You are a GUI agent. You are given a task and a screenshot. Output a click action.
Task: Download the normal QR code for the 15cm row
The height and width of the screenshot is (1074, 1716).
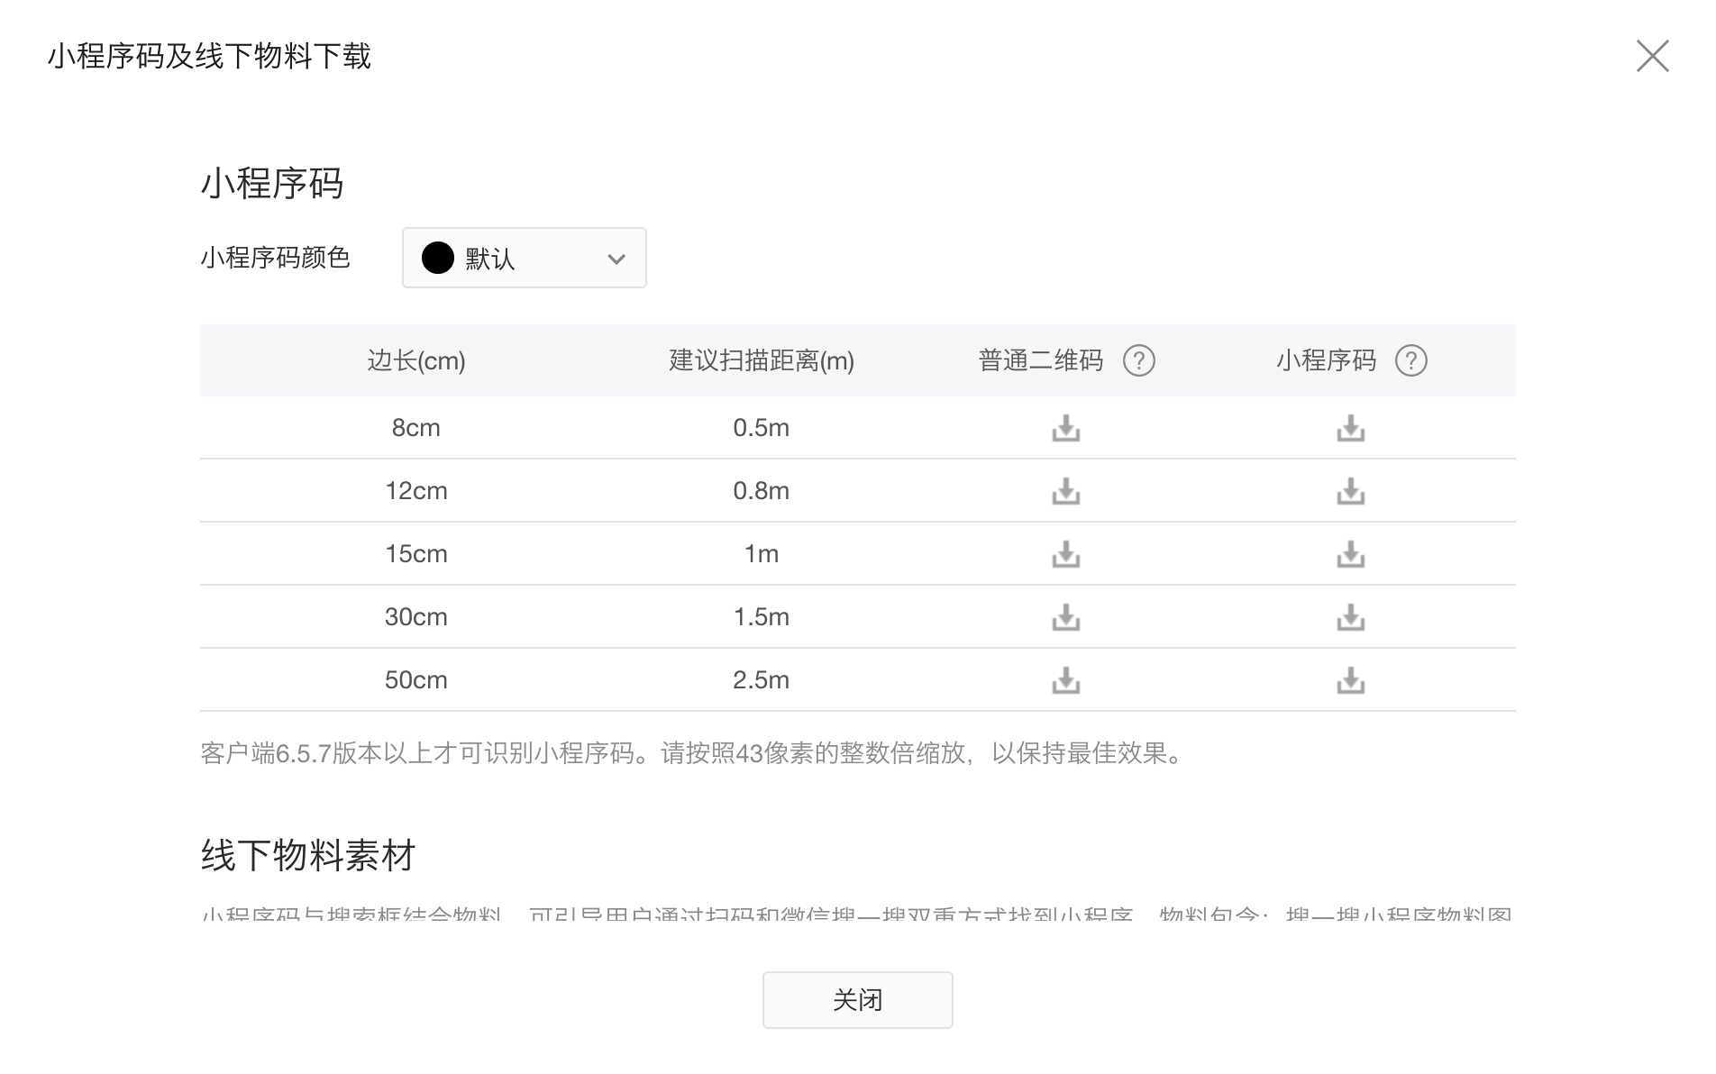pos(1066,554)
